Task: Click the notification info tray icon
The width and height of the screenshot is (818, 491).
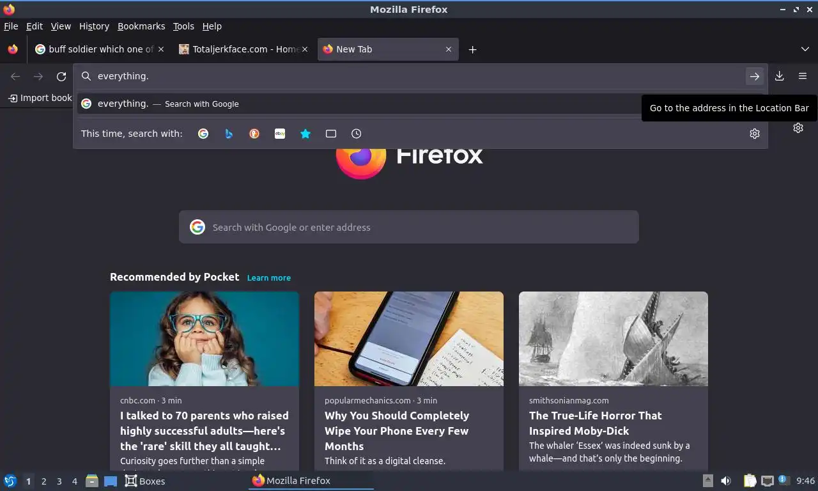Action: 783,480
